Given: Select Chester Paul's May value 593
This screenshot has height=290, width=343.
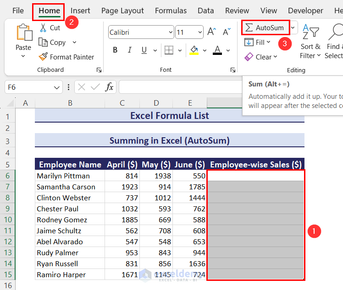Looking at the screenshot, I should pos(156,209).
